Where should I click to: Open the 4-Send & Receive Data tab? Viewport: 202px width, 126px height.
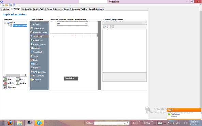coord(57,9)
